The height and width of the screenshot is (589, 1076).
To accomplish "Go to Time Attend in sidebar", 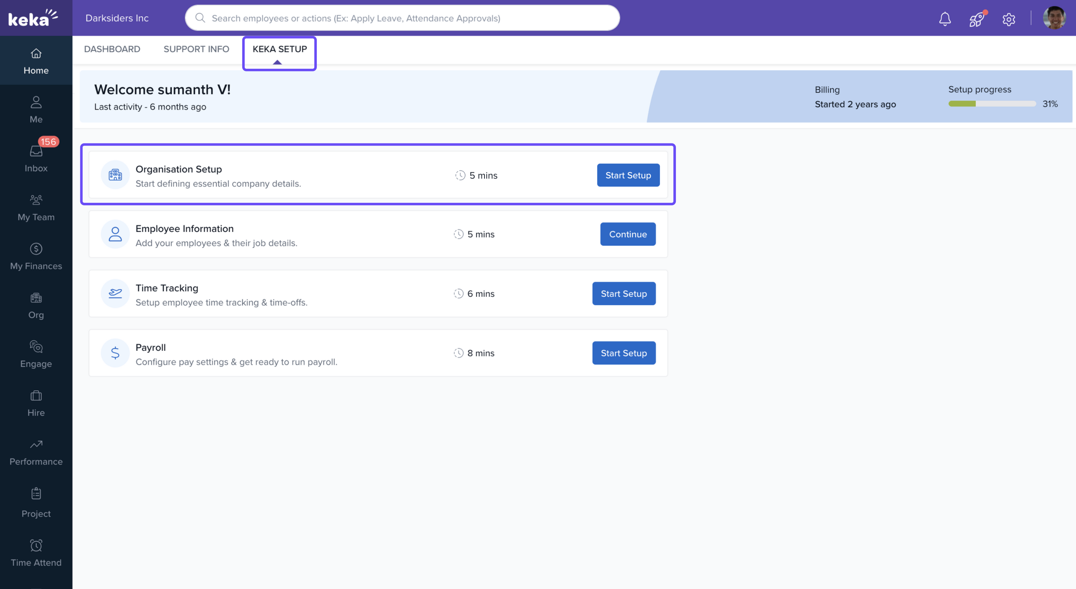I will [x=36, y=553].
